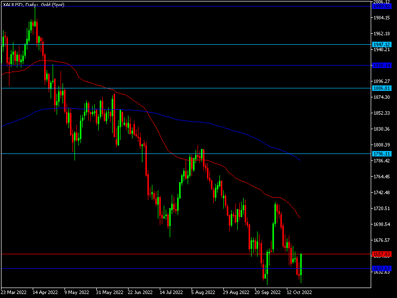The width and height of the screenshot is (397, 298).
Task: Click the 1962.18 price axis value
Action: (382, 33)
